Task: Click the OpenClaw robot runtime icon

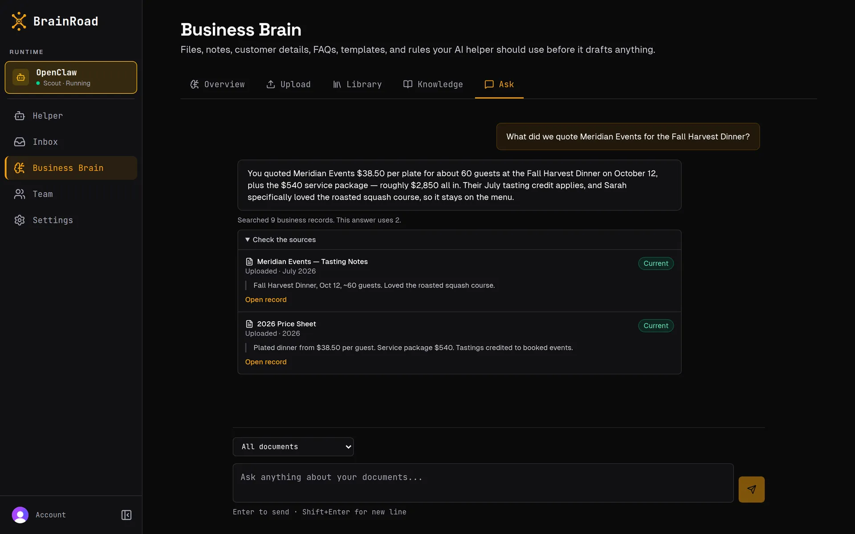Action: 20,77
